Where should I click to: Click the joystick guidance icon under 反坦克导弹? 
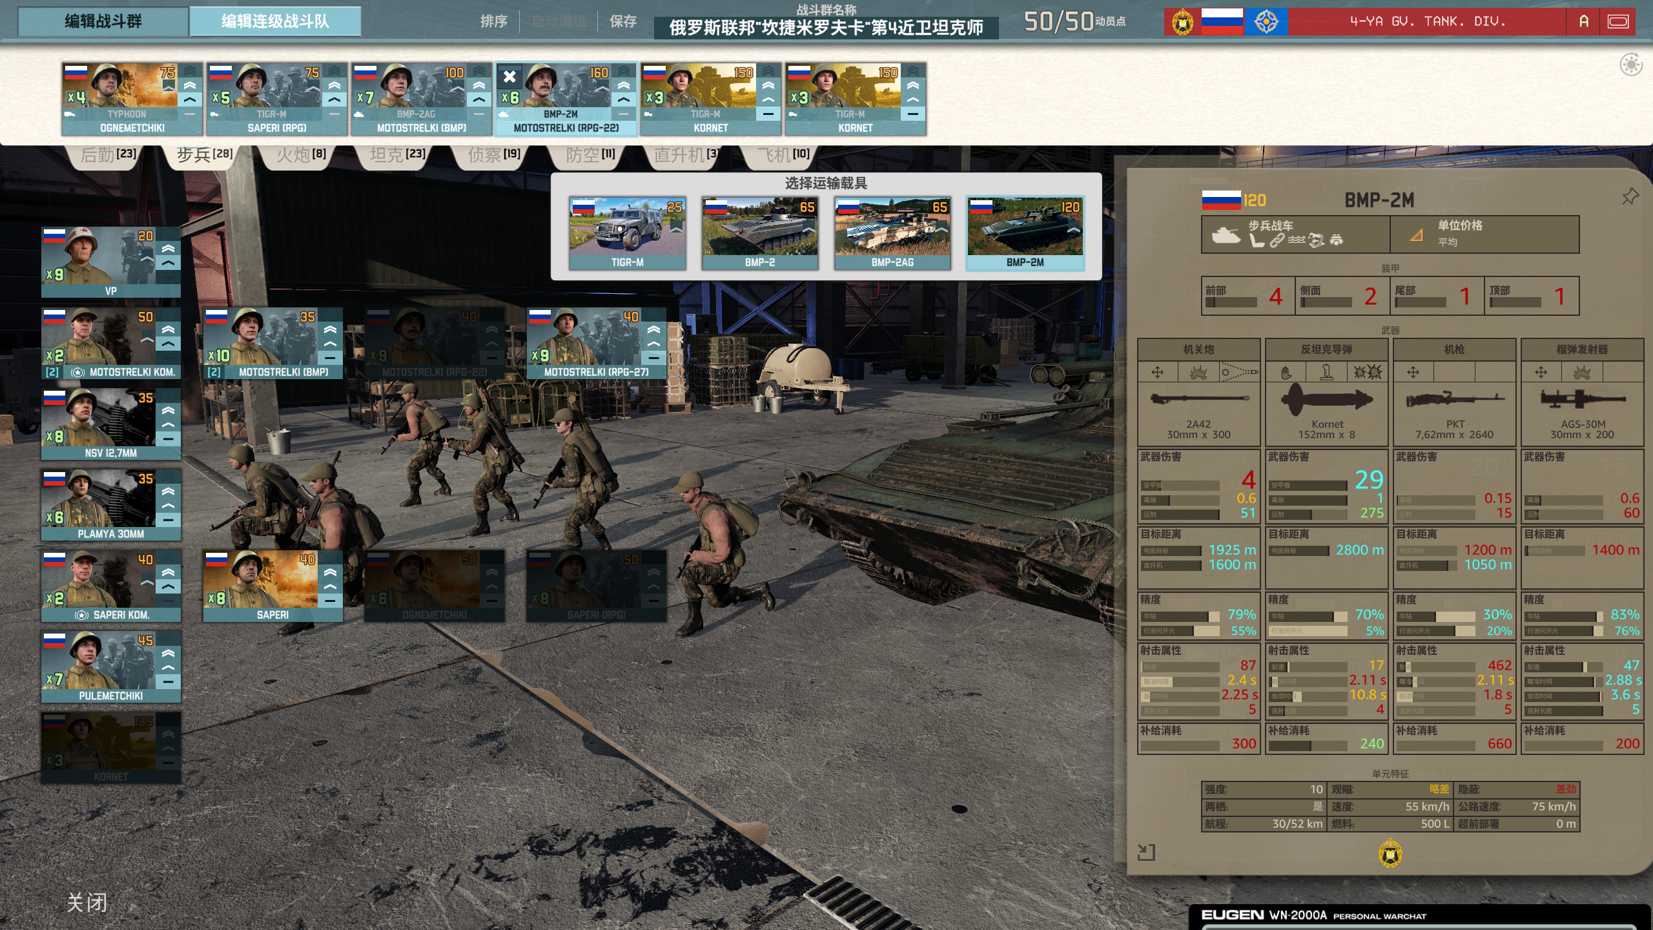click(x=1326, y=373)
